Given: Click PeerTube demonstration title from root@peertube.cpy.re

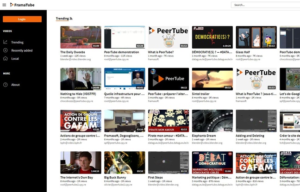Looking at the screenshot, I should (122, 52).
